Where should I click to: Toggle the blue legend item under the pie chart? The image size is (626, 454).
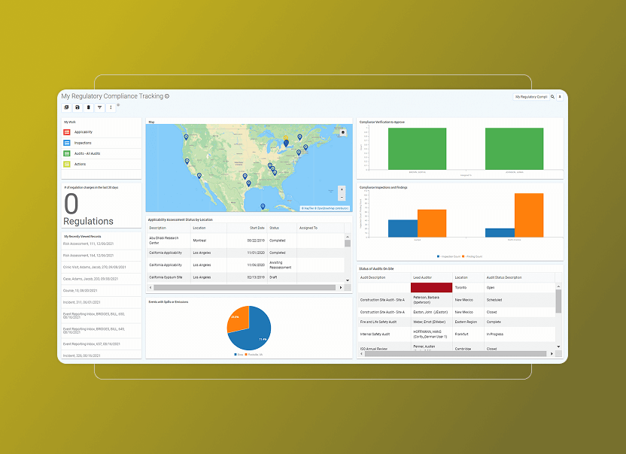(237, 354)
